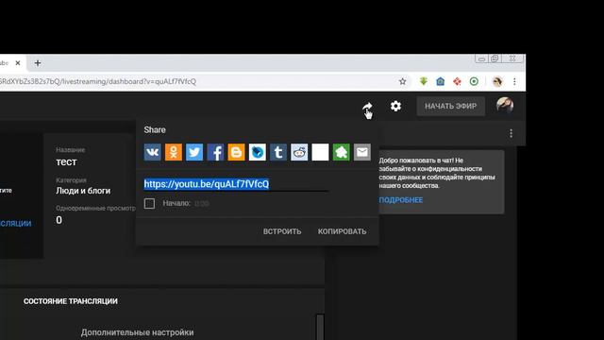Image resolution: width=604 pixels, height=340 pixels.
Task: Click the Share dialog title
Action: click(155, 130)
